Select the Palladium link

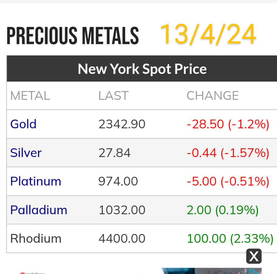point(39,210)
